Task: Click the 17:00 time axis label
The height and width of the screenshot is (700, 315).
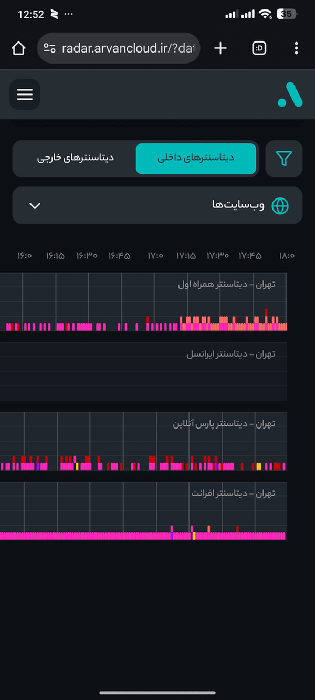Action: click(155, 256)
